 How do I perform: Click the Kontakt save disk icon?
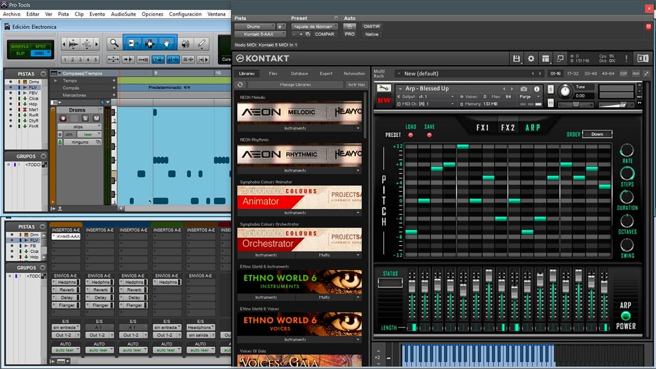coord(516,58)
